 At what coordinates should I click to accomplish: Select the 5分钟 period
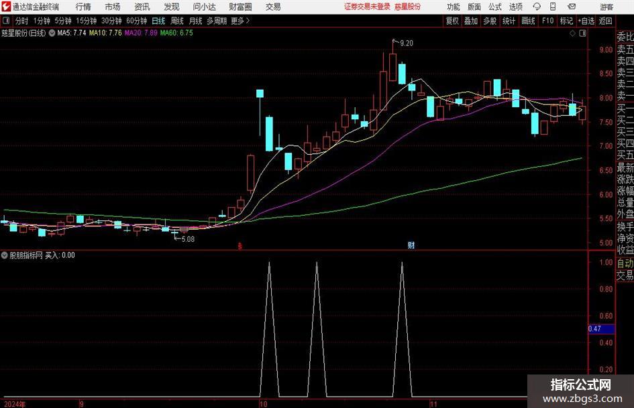point(62,21)
